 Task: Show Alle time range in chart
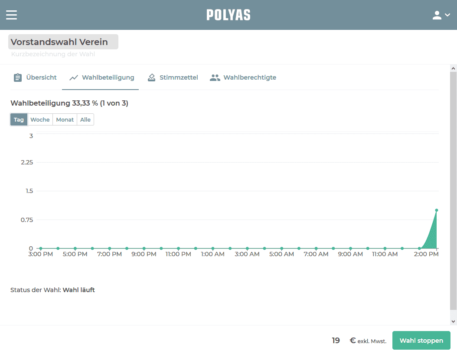pos(85,119)
